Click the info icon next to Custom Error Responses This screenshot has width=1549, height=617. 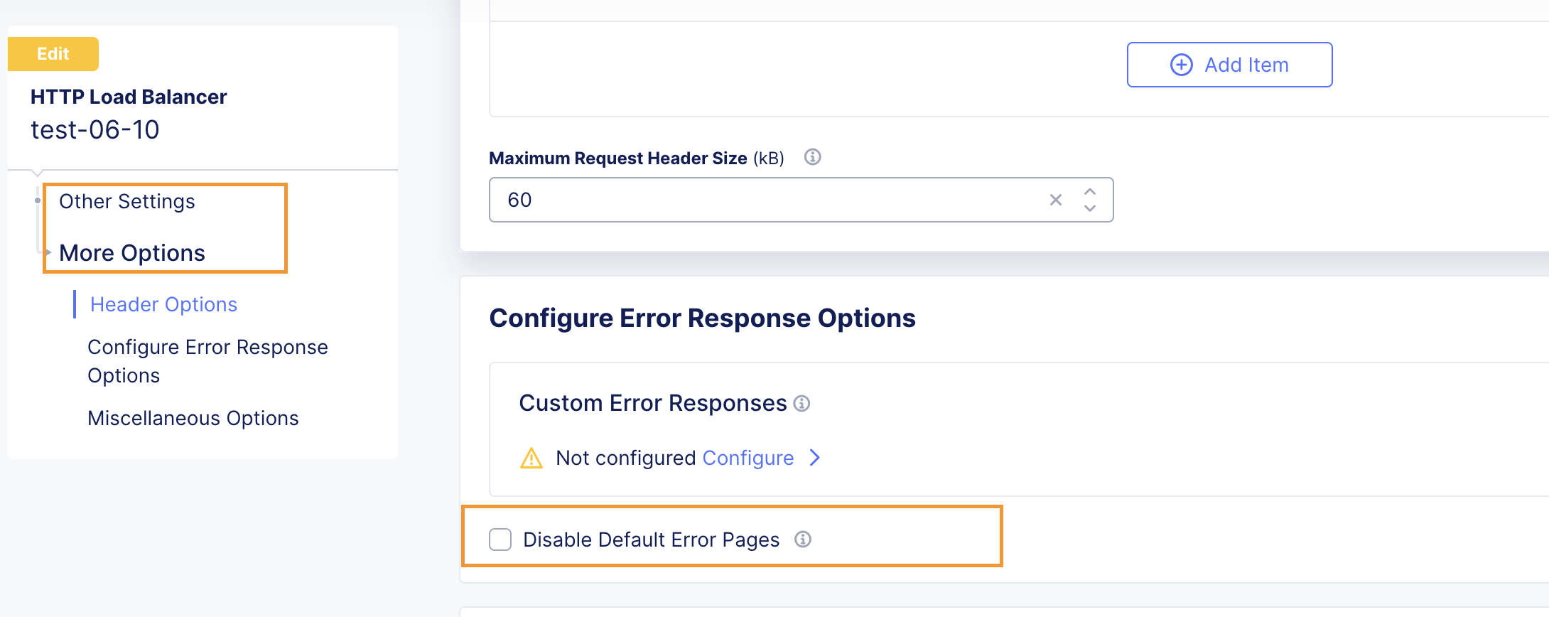coord(802,404)
